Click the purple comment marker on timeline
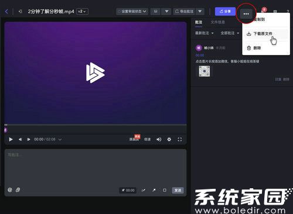This screenshot has width=293, height=214. [x=6, y=130]
